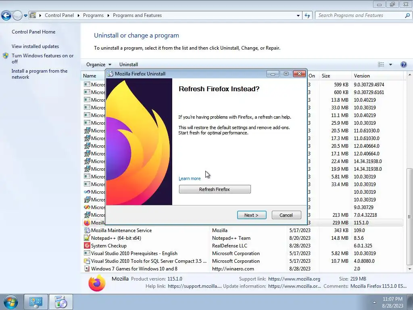413x310 pixels.
Task: Open the Learn more link
Action: coord(190,178)
